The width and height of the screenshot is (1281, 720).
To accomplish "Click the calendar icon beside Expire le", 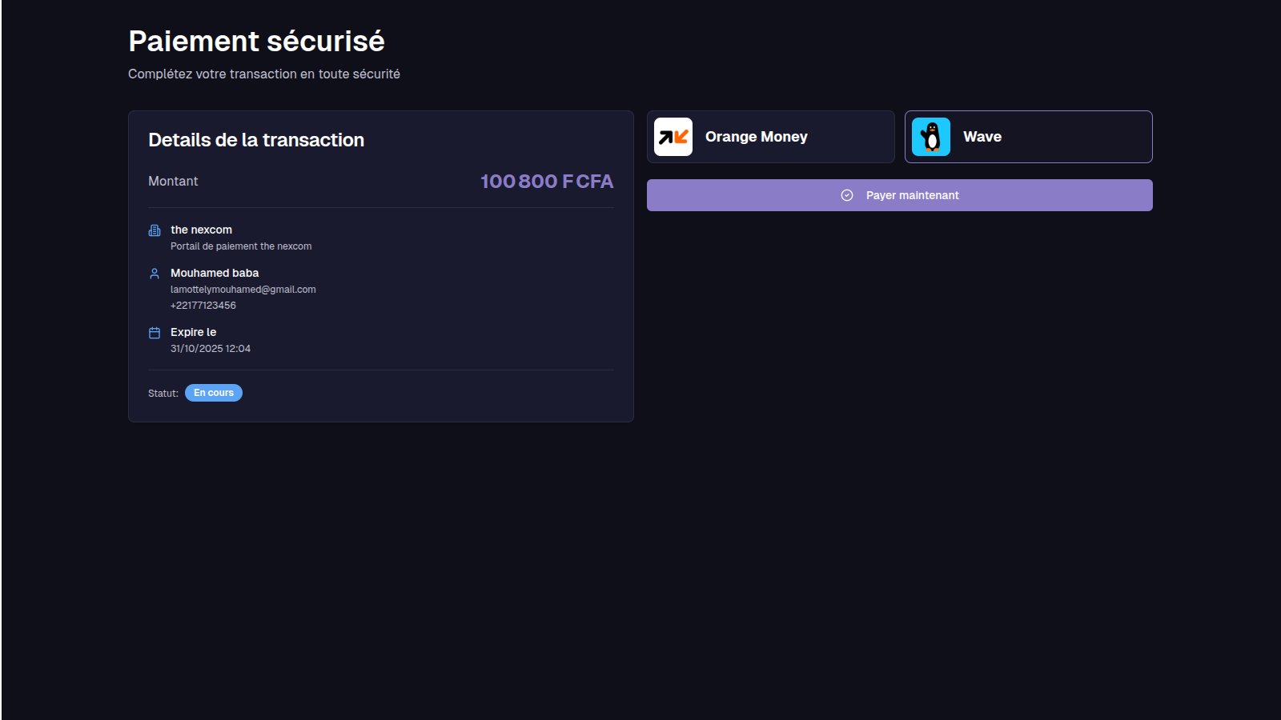I will pos(155,333).
